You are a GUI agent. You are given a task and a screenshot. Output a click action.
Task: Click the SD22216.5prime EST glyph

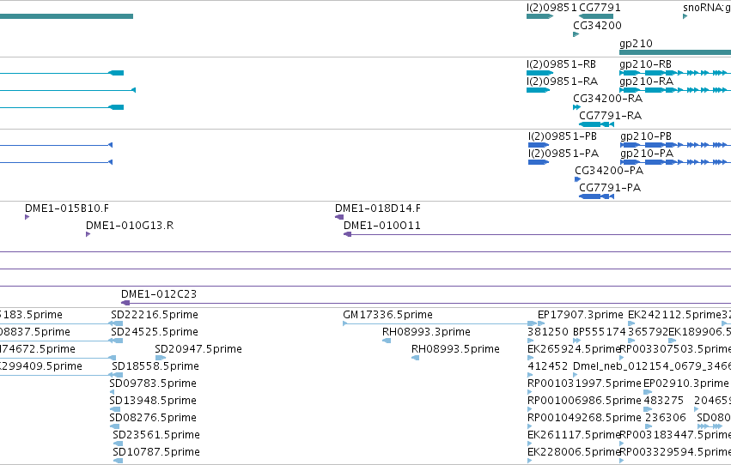coord(116,323)
